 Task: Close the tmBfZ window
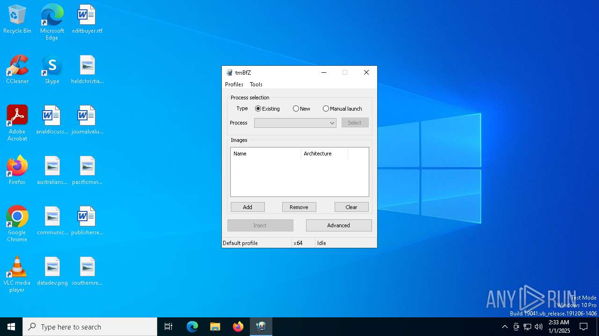[x=366, y=72]
